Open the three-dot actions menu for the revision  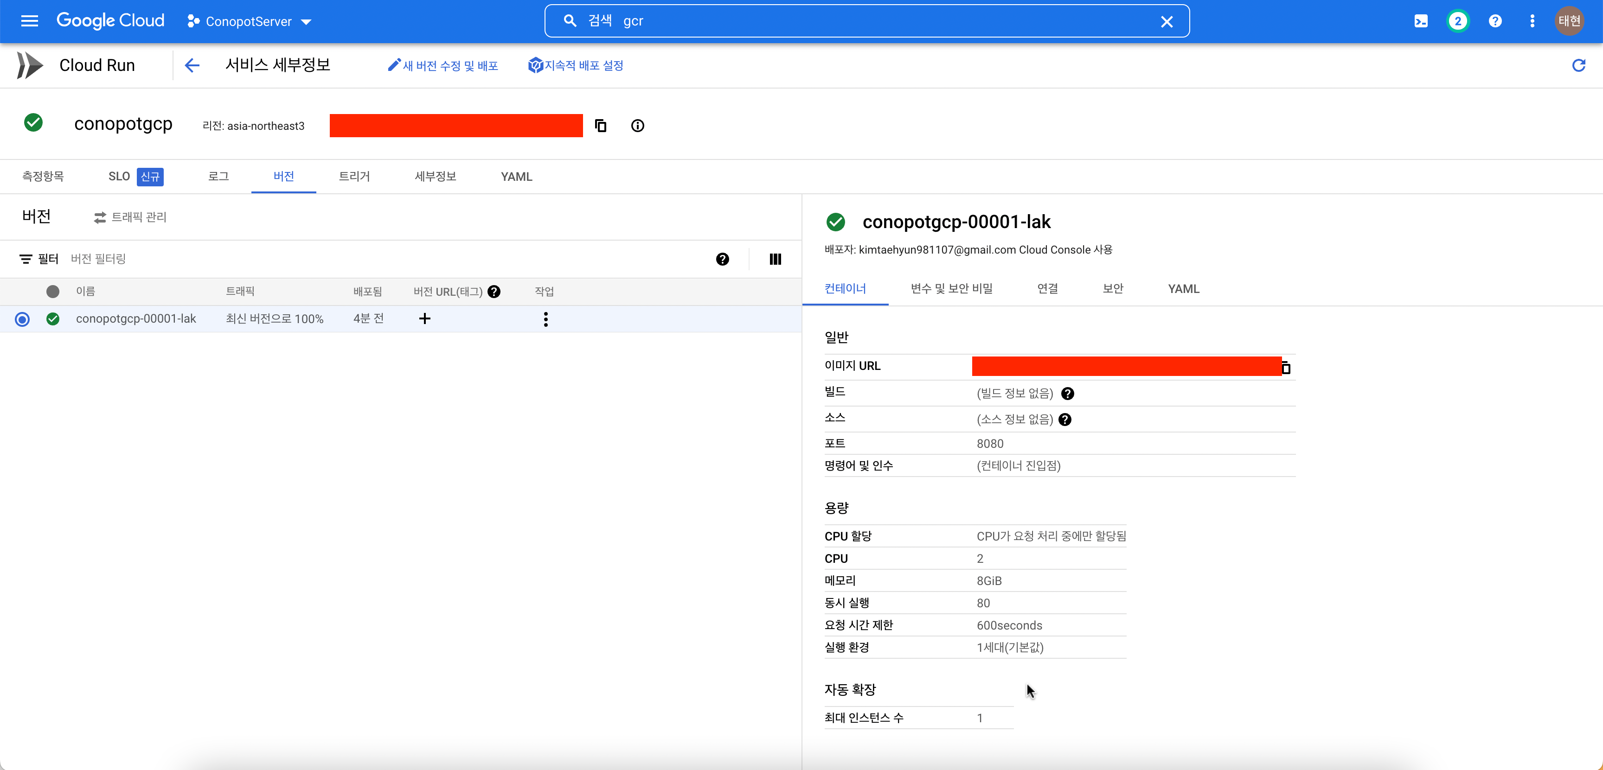coord(546,319)
